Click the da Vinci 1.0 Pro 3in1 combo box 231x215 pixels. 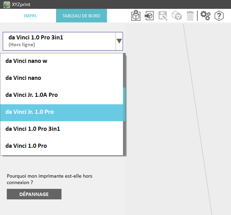(59, 41)
